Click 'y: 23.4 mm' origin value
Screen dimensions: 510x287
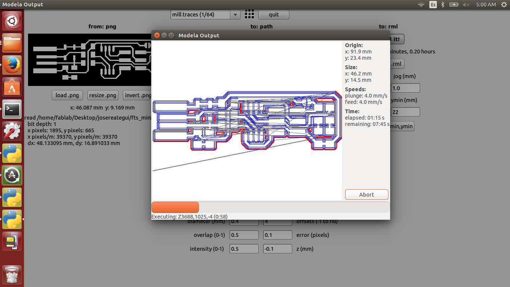click(x=358, y=58)
